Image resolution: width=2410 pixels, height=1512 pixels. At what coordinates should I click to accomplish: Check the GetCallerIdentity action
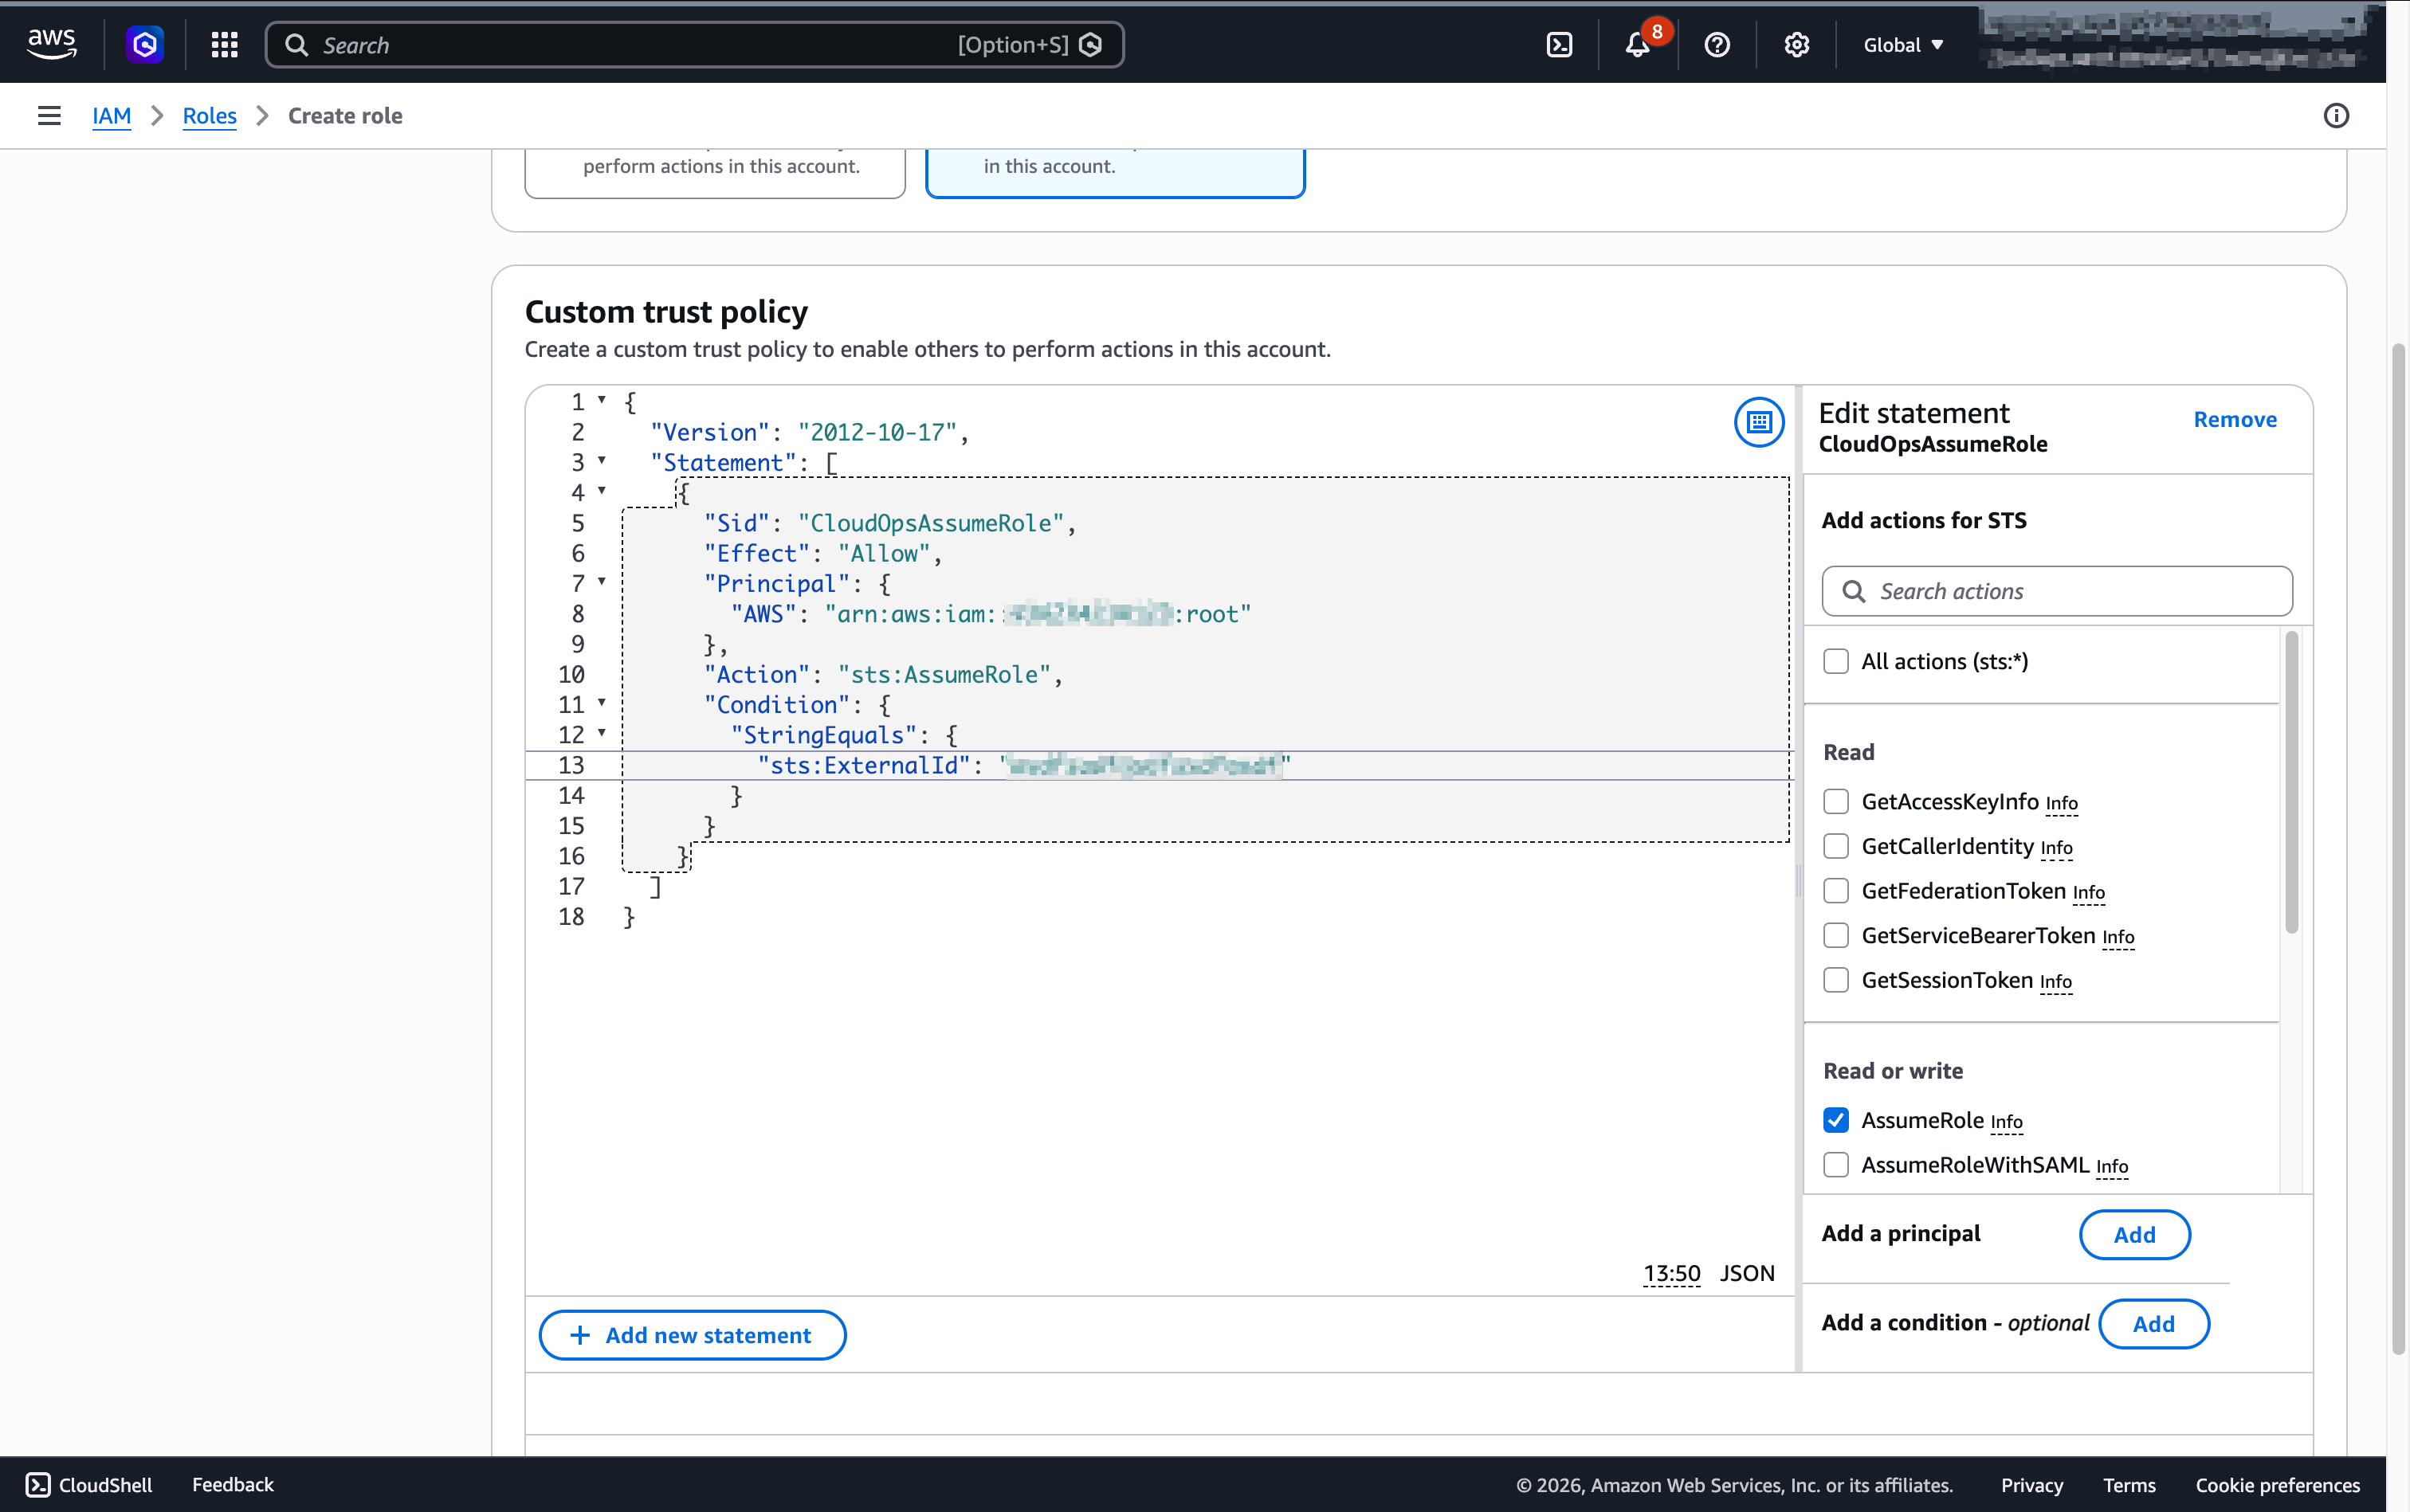[1835, 846]
